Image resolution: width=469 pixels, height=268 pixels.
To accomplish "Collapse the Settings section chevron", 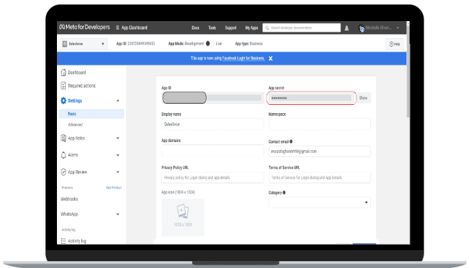I will click(118, 100).
